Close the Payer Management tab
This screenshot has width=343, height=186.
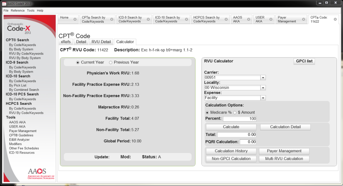click(x=303, y=19)
